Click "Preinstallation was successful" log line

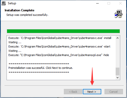41,68
